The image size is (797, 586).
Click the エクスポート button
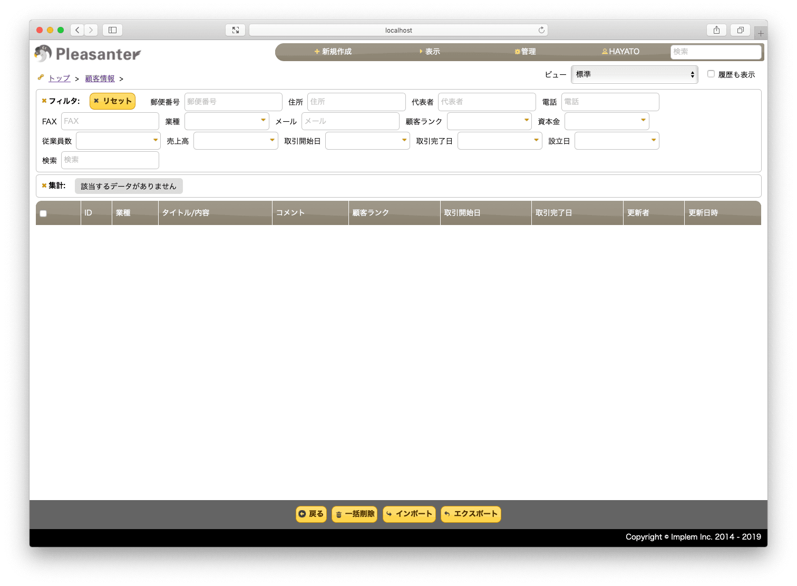(471, 514)
